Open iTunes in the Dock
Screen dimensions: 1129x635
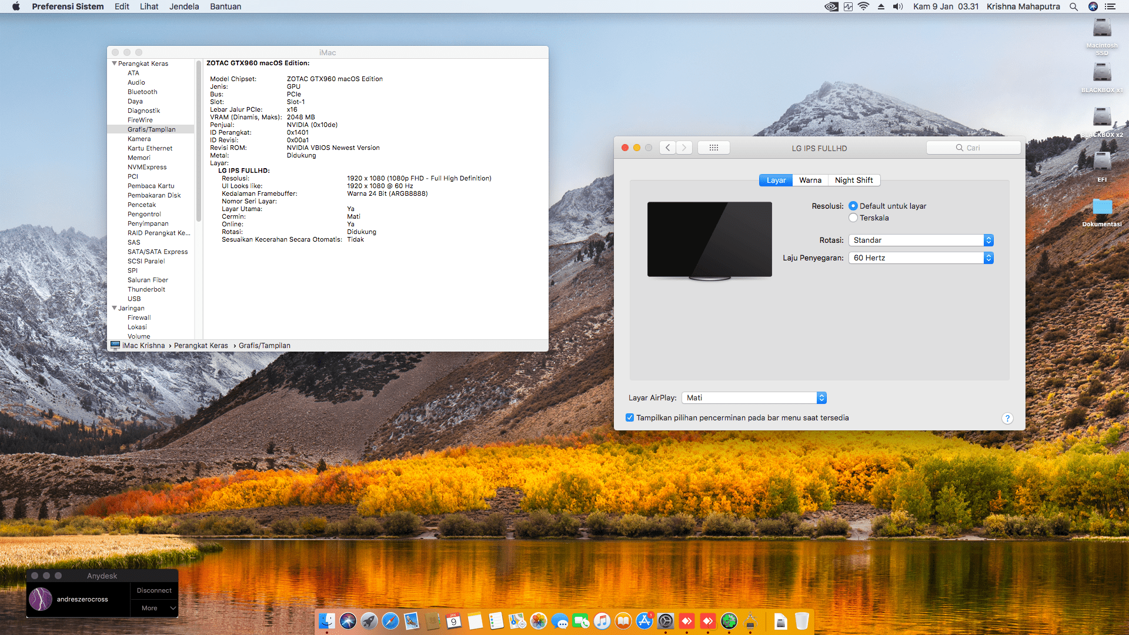pyautogui.click(x=602, y=621)
